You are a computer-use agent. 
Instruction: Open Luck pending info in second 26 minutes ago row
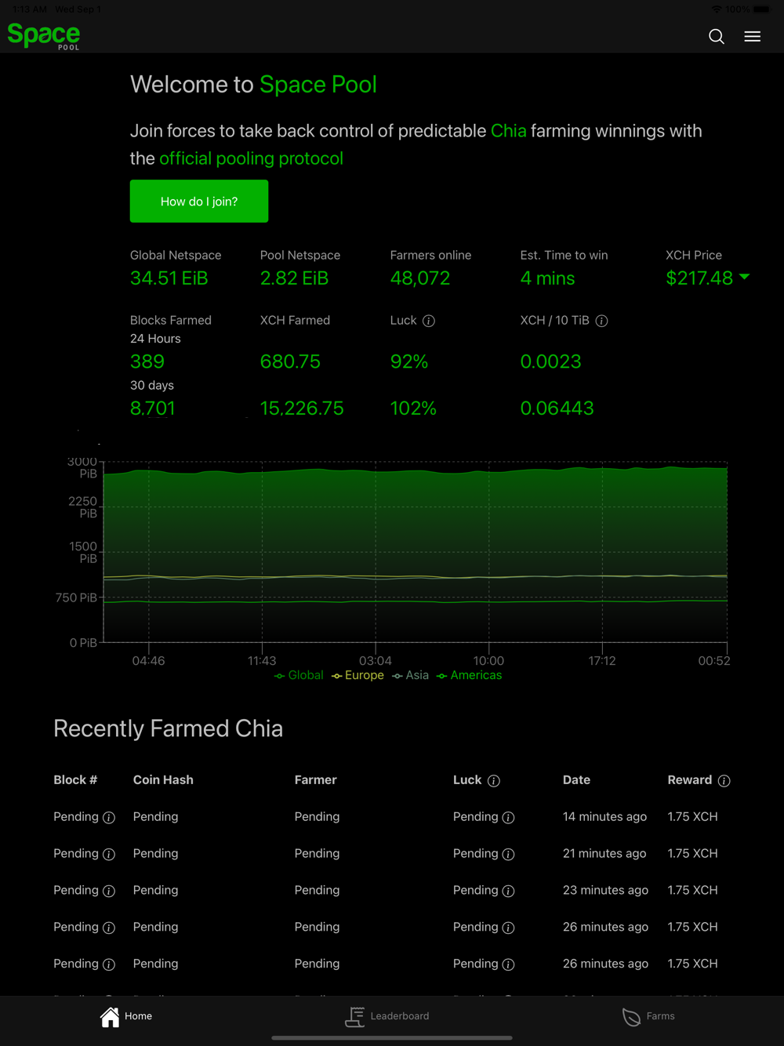(x=508, y=964)
